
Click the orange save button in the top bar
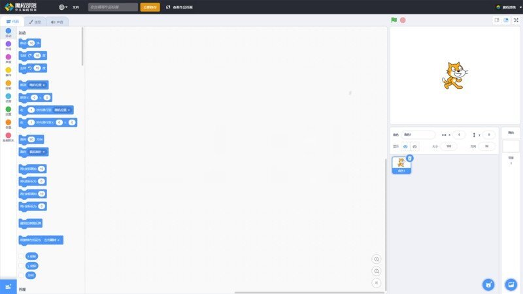click(x=150, y=7)
